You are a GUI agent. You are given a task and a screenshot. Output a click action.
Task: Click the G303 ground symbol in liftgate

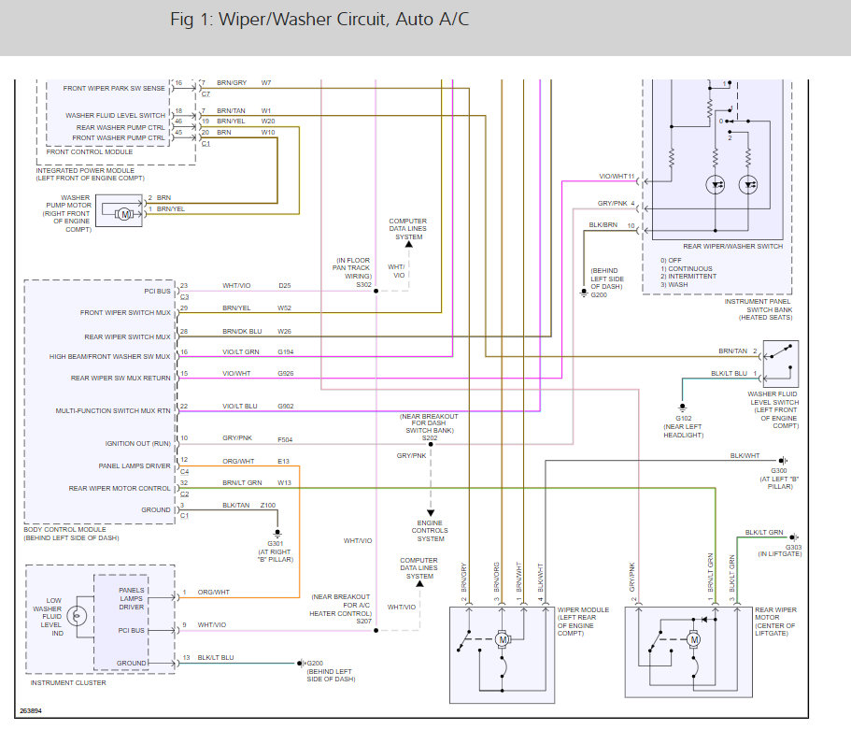tap(793, 537)
